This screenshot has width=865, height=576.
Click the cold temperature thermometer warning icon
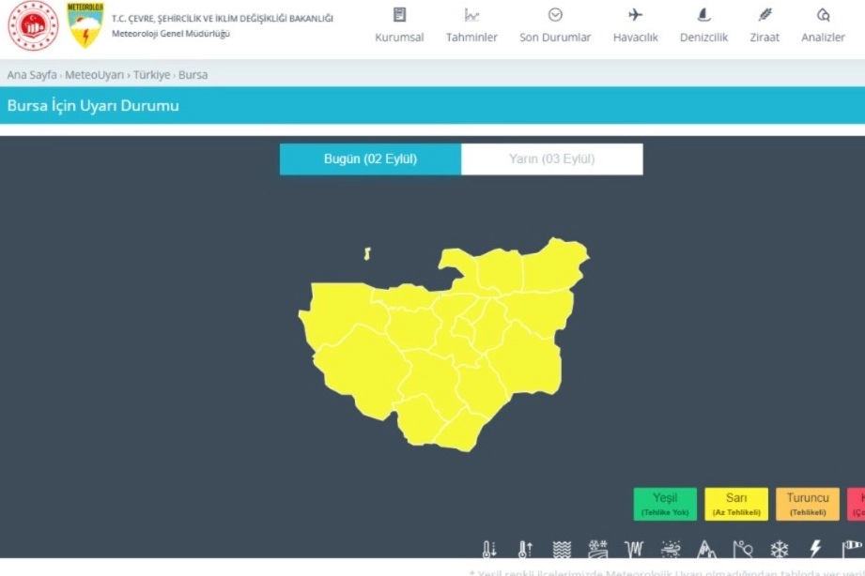pos(488,550)
